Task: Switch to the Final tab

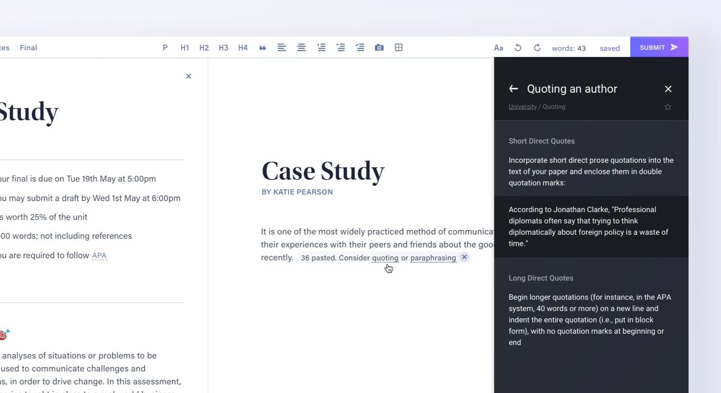Action: click(x=28, y=48)
